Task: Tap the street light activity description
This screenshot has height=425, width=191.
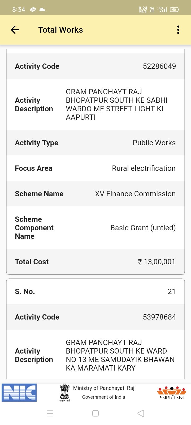Action: pyautogui.click(x=117, y=104)
